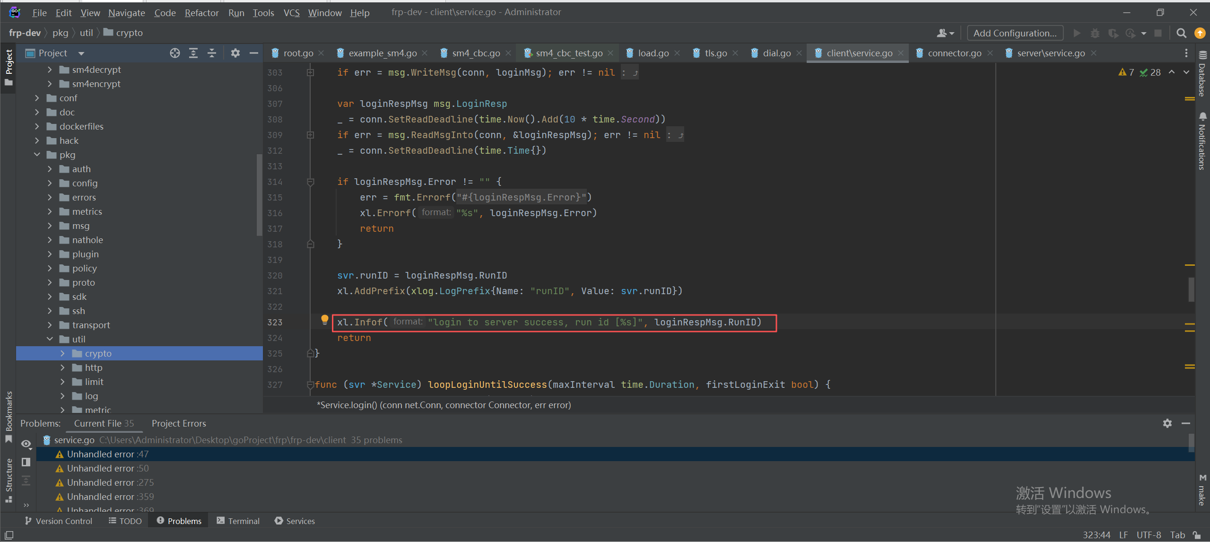Viewport: 1210px width, 542px height.
Task: Open the Project panel settings gear
Action: pos(235,53)
